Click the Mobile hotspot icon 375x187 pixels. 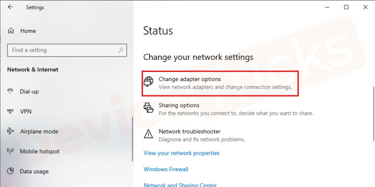[x=10, y=151]
